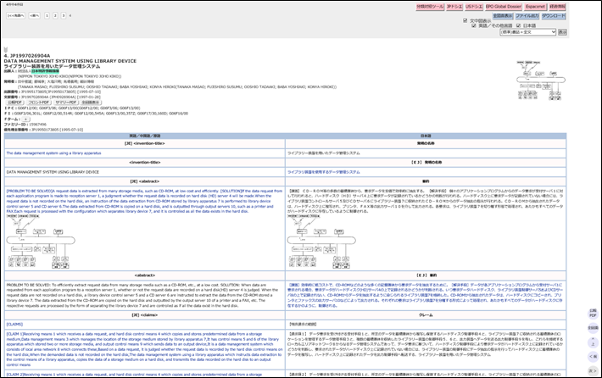
Task: Click the highlighted applicant name
Action: (x=45, y=71)
